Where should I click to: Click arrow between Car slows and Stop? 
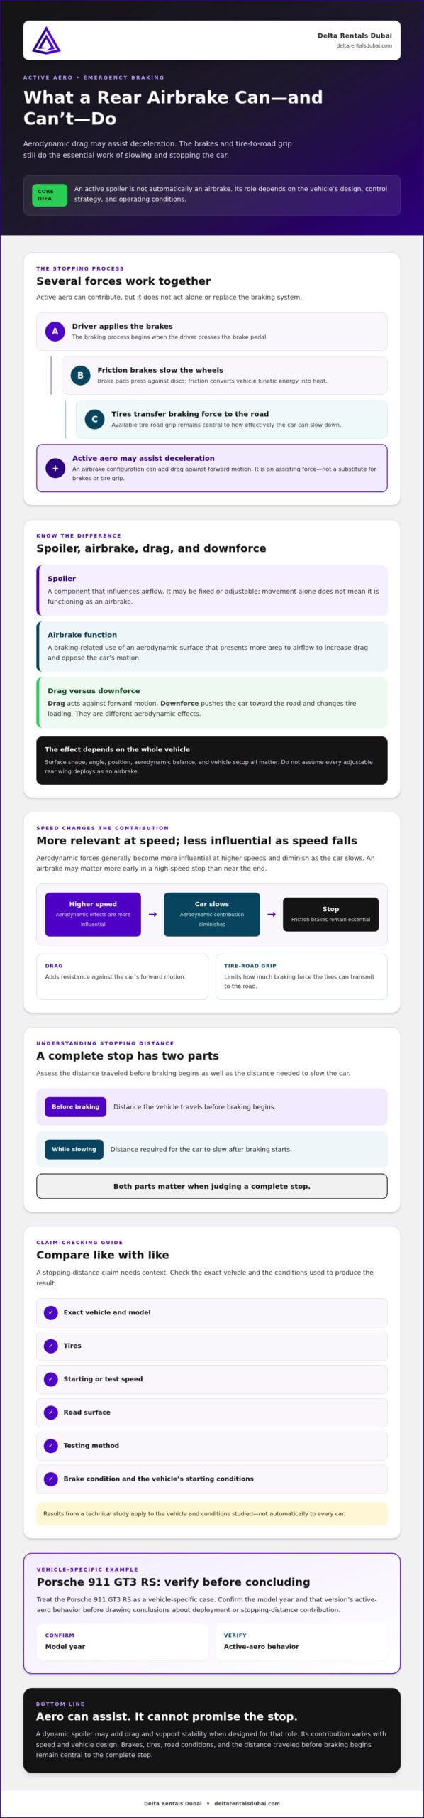pos(272,914)
